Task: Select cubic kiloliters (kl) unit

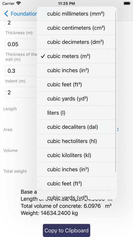Action: (x=77, y=155)
